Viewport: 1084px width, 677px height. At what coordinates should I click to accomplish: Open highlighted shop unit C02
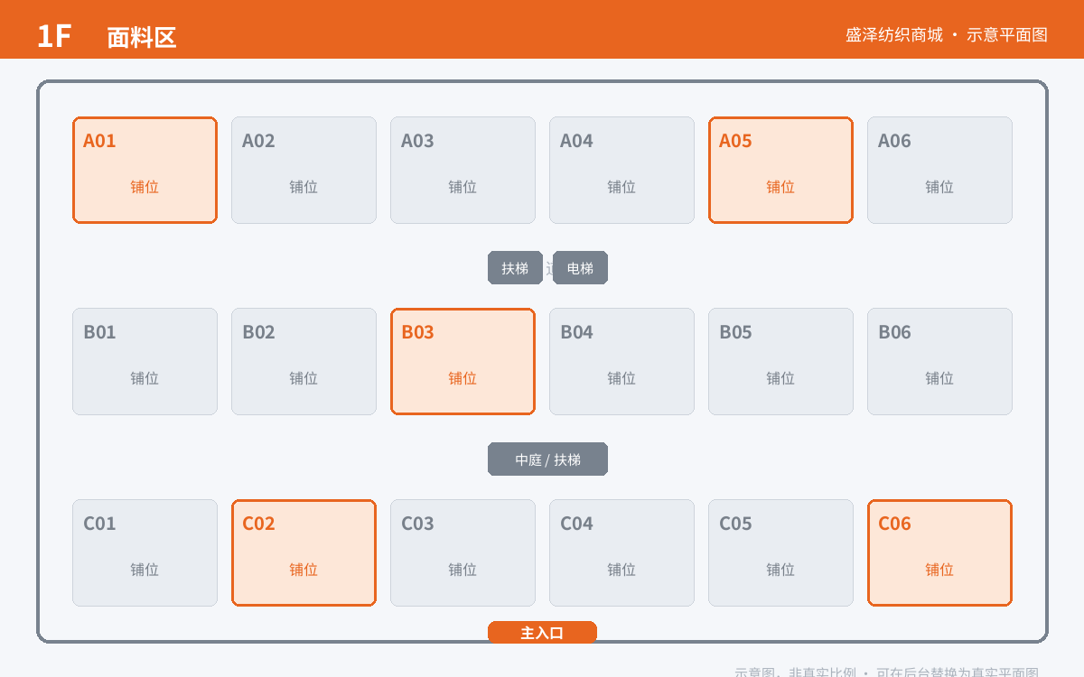click(x=304, y=552)
